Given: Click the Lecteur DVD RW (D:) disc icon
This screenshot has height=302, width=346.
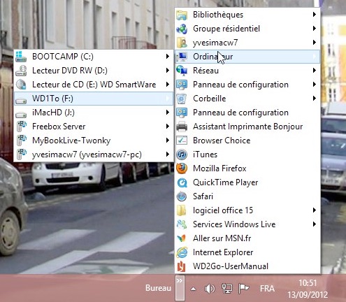Looking at the screenshot, I should coord(21,71).
